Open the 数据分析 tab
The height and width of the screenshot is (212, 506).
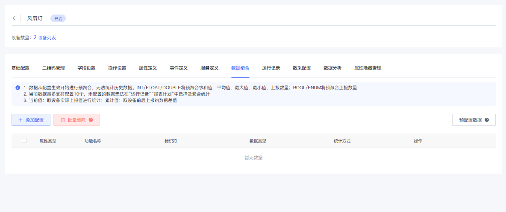[332, 68]
